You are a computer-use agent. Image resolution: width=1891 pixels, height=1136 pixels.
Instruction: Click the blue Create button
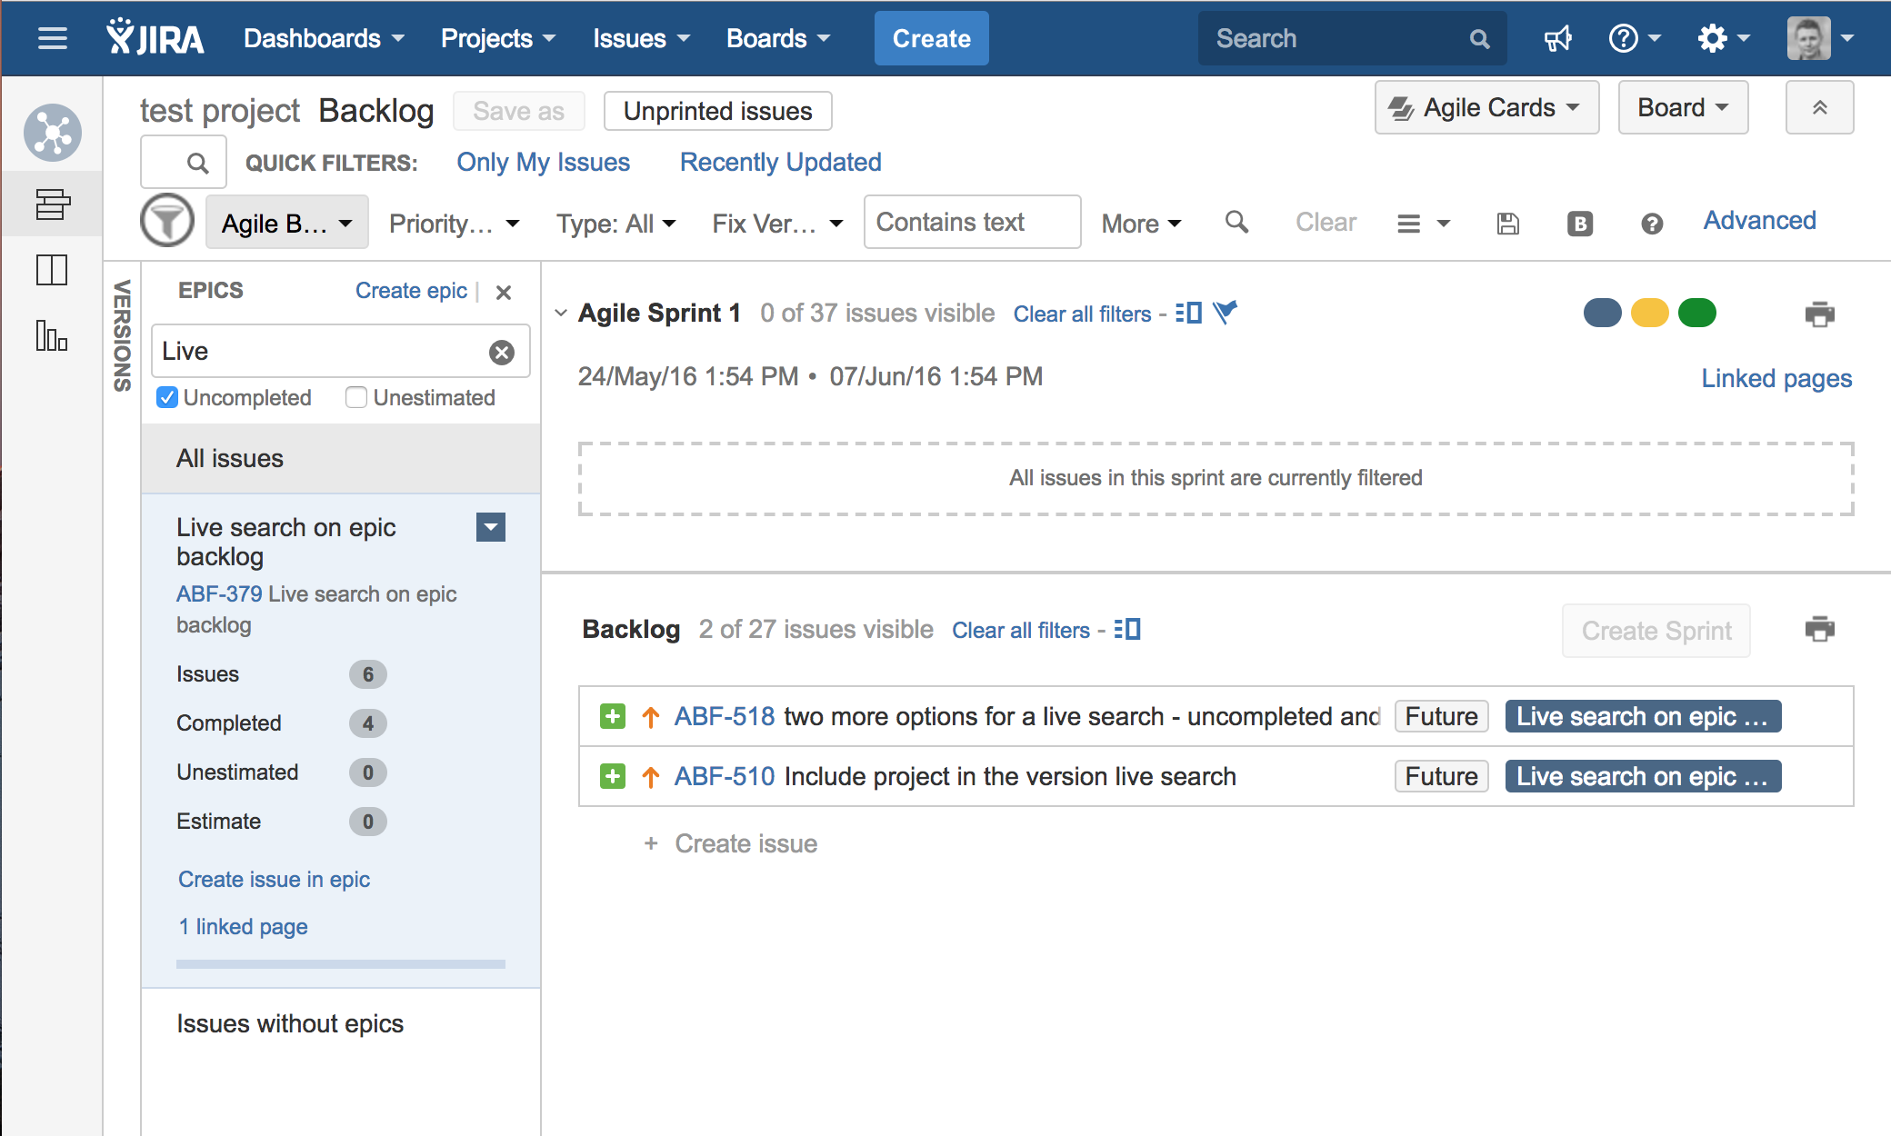click(x=931, y=38)
